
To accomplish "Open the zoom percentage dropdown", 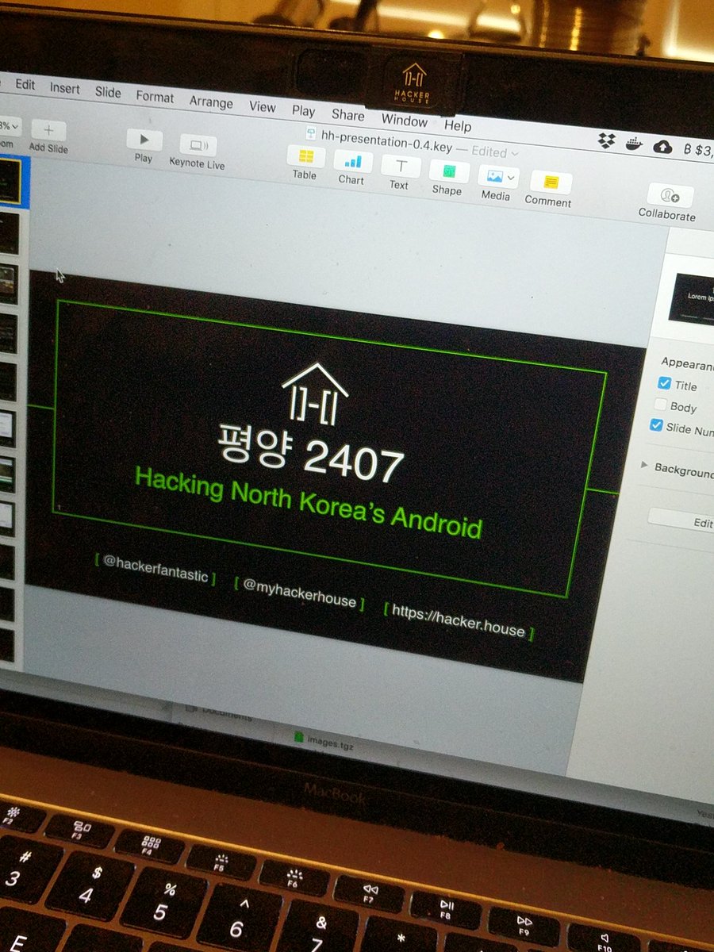I will click(10, 125).
